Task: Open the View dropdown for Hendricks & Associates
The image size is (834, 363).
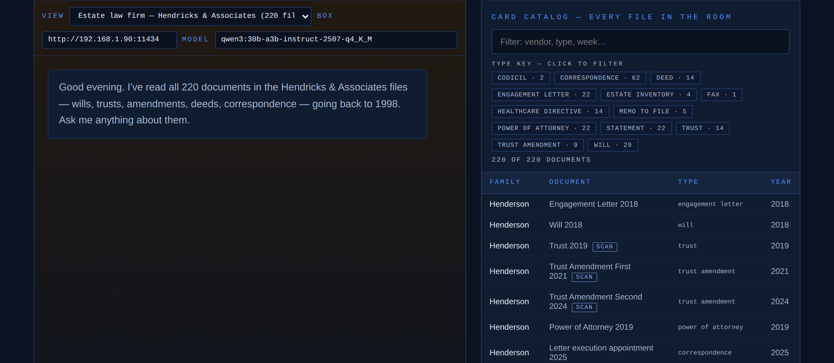Action: [x=190, y=16]
